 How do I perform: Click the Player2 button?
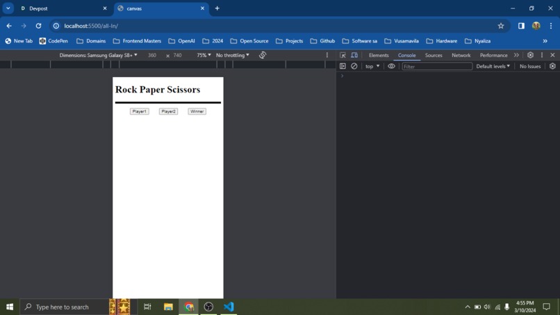[168, 111]
